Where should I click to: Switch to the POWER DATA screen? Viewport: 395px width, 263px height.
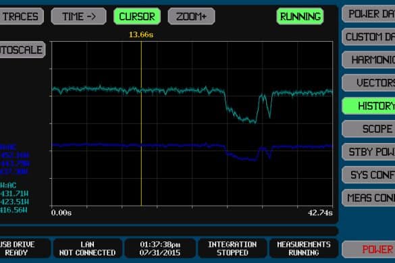pos(369,14)
